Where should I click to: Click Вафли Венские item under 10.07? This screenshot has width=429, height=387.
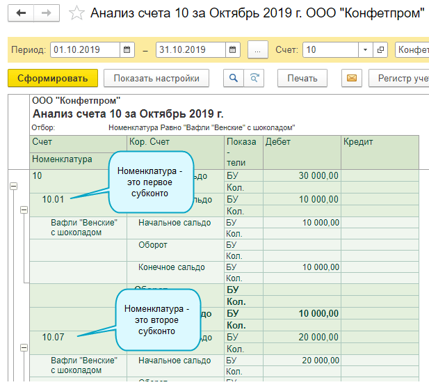point(84,365)
